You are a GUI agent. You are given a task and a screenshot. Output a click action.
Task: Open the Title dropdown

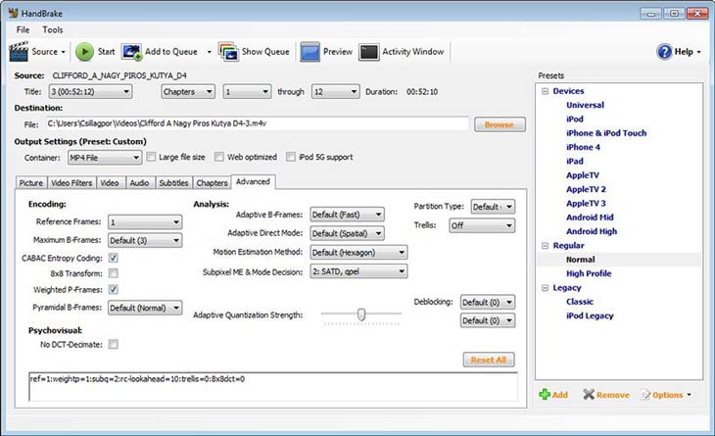(90, 92)
